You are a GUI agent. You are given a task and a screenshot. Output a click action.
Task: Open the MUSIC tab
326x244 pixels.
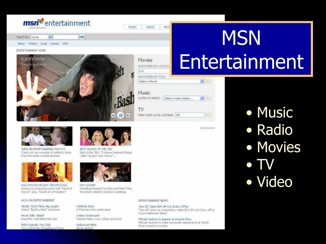(x=133, y=27)
